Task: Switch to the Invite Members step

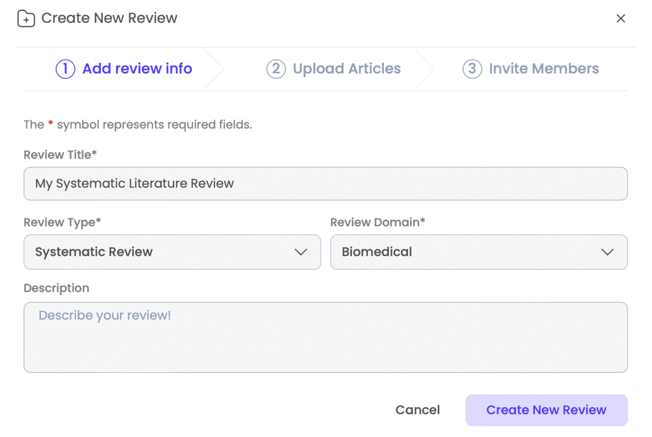Action: (543, 69)
